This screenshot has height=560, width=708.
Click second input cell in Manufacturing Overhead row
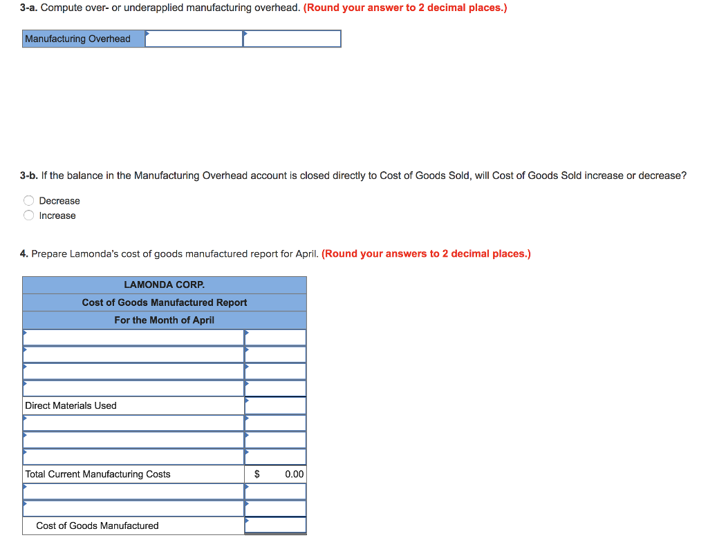pos(292,39)
